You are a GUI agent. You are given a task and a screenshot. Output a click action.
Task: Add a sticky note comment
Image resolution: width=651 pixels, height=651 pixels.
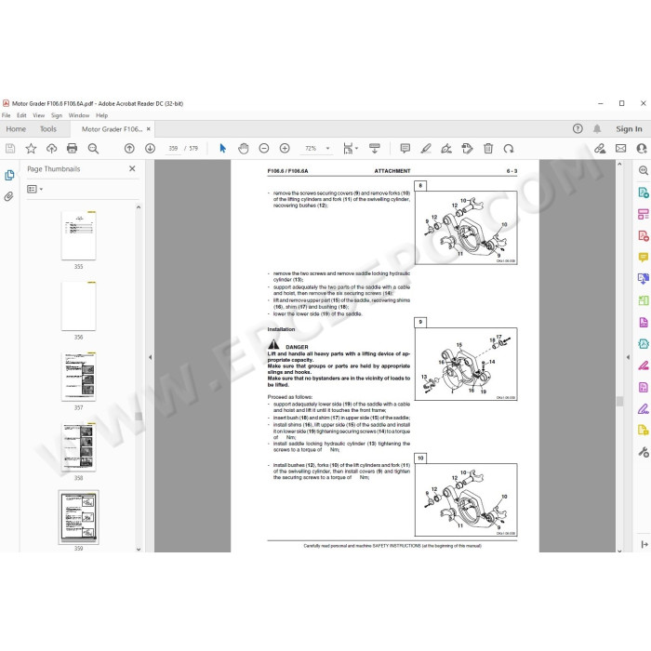pos(405,148)
